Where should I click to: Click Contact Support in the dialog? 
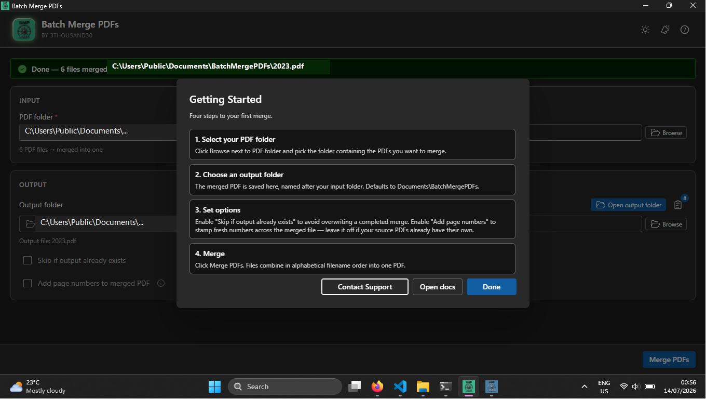(365, 287)
